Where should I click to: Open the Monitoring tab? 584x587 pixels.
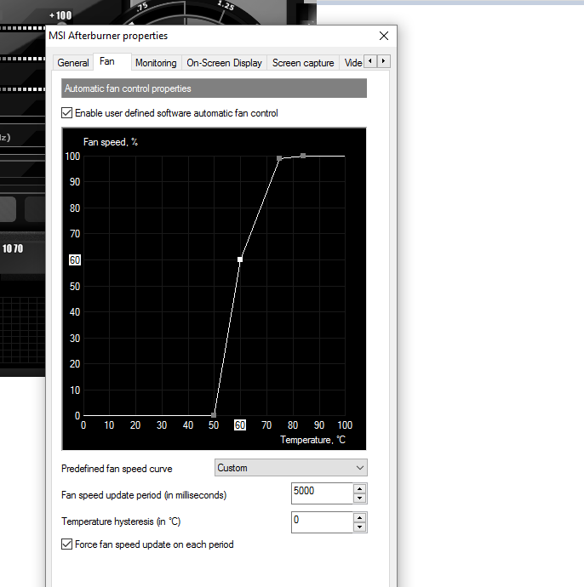[156, 63]
